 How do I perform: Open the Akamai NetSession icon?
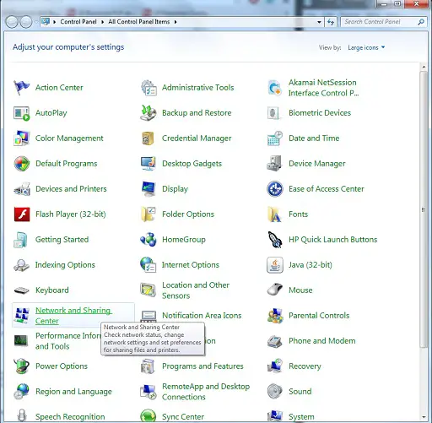[274, 88]
